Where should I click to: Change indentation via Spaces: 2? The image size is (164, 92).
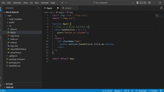pyautogui.click(x=118, y=91)
